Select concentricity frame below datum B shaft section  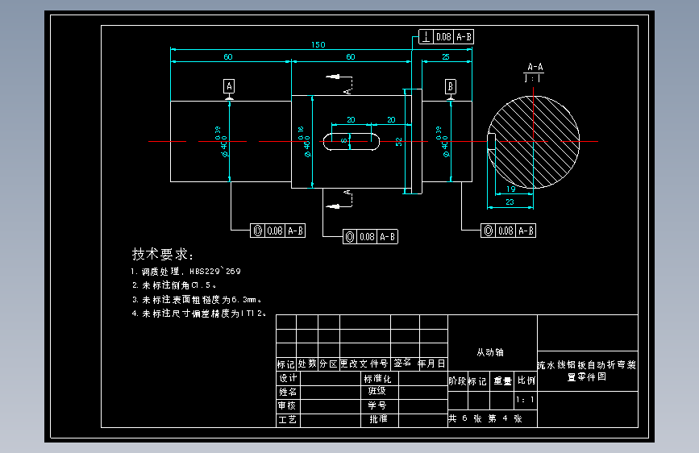(x=508, y=231)
